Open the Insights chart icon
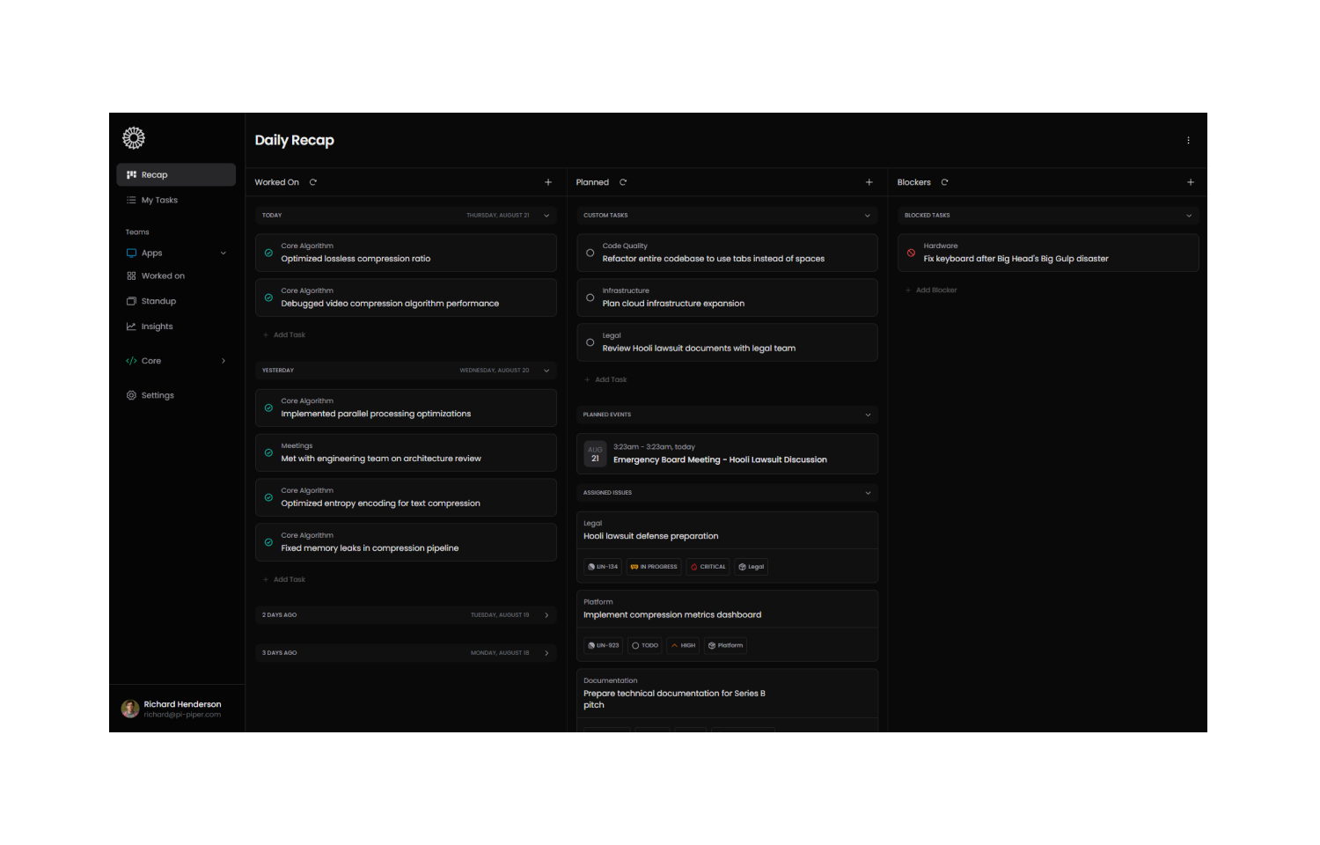Screen dimensions: 1320x845 pos(131,326)
